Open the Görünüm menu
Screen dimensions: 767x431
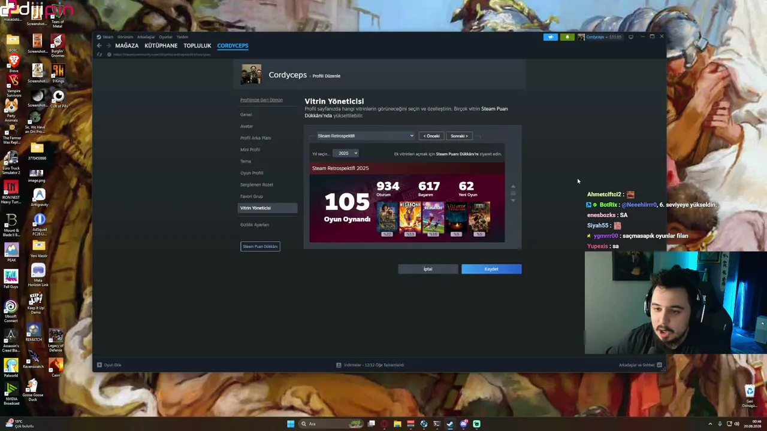125,37
